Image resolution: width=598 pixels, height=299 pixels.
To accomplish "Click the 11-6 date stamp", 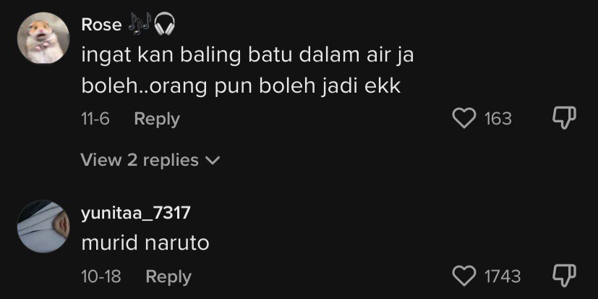I will (x=95, y=119).
